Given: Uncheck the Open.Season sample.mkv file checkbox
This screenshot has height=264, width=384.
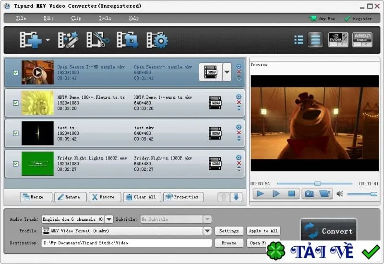Looking at the screenshot, I should tap(16, 72).
